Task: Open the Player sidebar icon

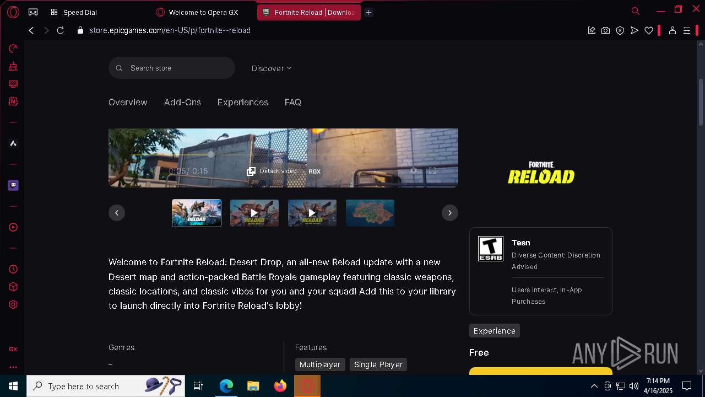Action: pyautogui.click(x=13, y=227)
